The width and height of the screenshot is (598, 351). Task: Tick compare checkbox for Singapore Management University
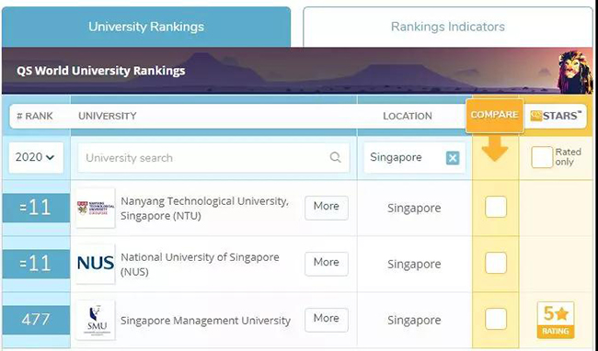[x=495, y=319]
